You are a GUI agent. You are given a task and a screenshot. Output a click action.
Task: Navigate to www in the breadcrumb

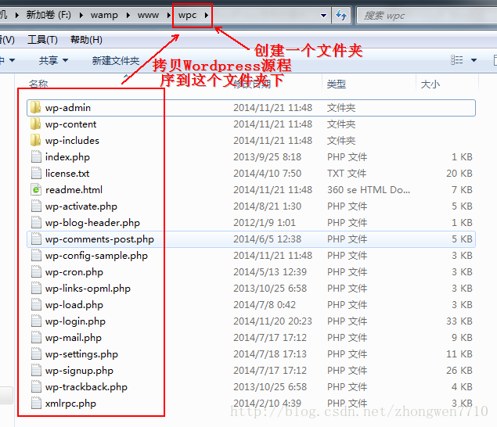(x=148, y=15)
